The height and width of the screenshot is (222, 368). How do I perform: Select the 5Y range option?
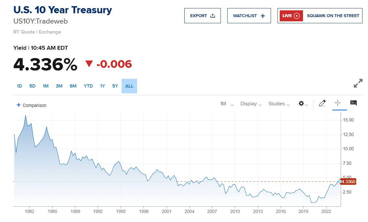pyautogui.click(x=115, y=86)
